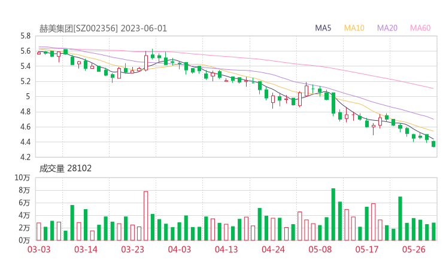Click the MA10 legend label
This screenshot has height=263, width=443.
pos(354,28)
